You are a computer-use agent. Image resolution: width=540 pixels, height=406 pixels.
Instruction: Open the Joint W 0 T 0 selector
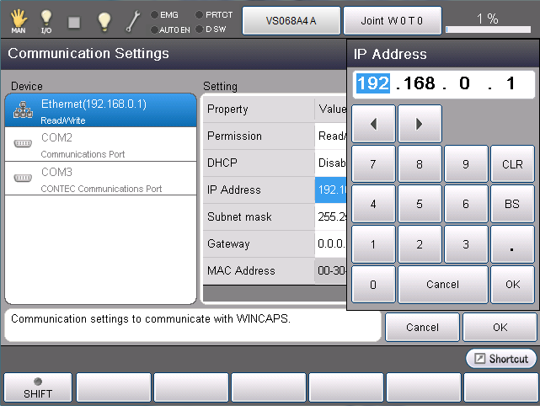(x=392, y=20)
